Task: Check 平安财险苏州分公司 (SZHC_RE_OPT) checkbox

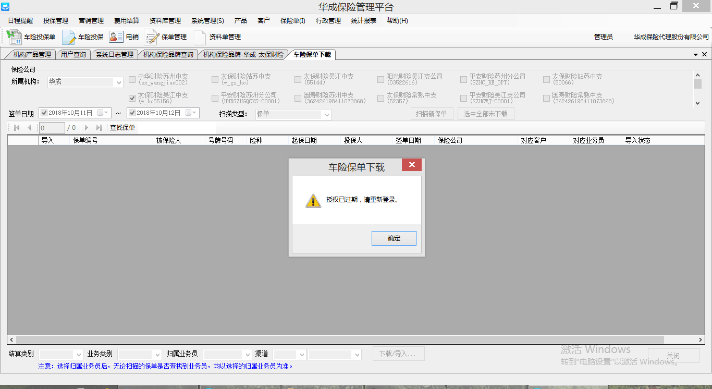Action: [x=464, y=79]
